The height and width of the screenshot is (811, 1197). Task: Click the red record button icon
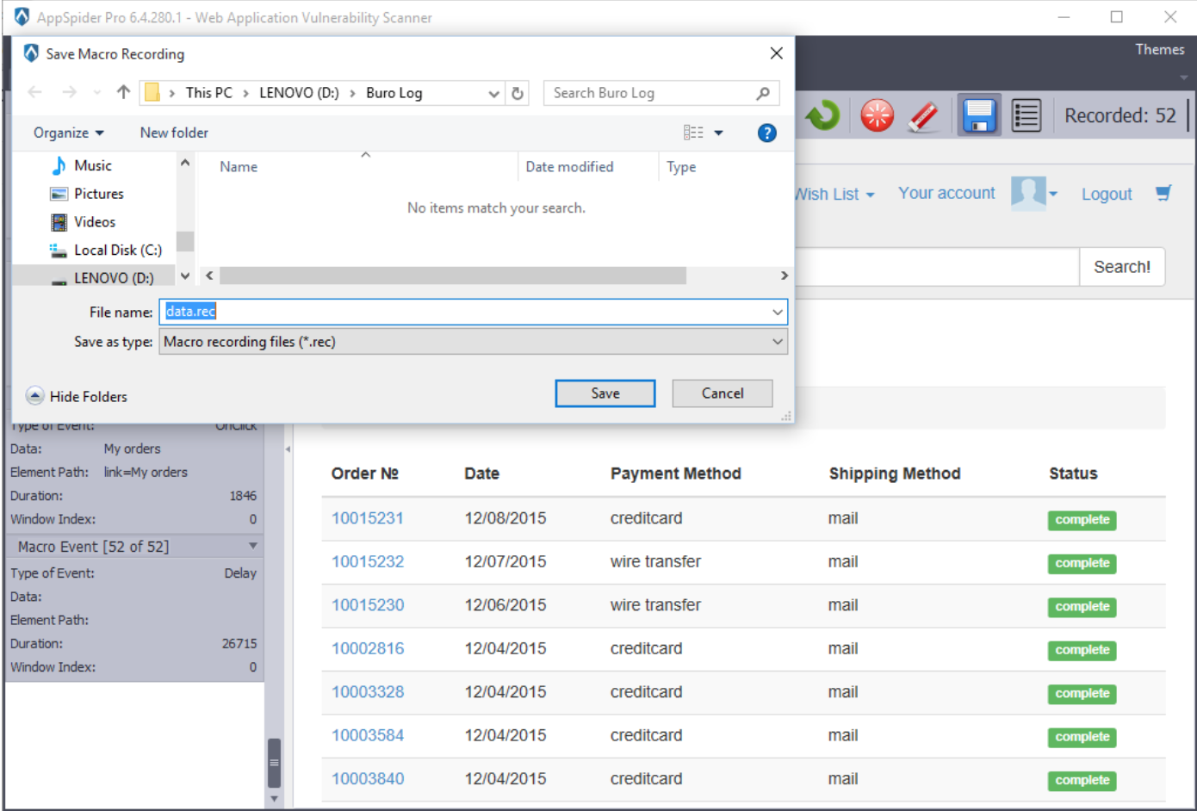(877, 115)
